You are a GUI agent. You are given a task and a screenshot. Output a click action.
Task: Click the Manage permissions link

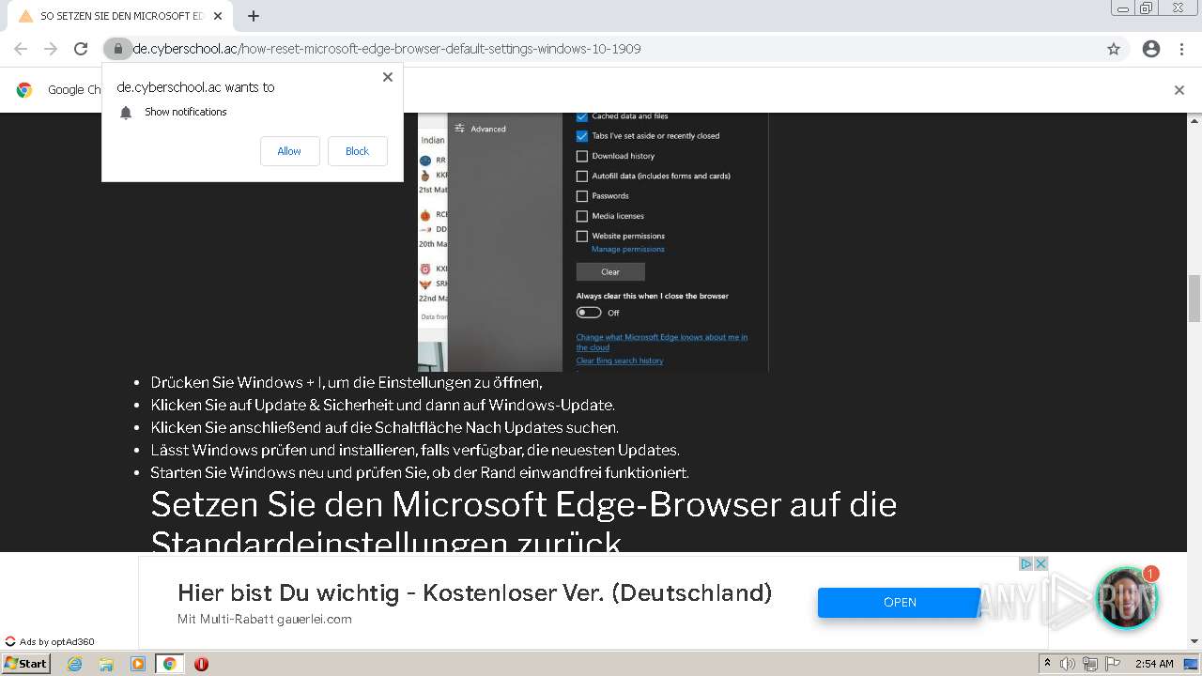point(628,249)
